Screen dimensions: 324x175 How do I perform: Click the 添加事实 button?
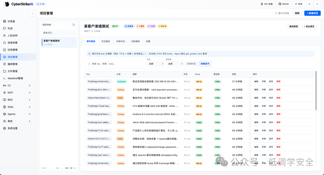(309, 27)
